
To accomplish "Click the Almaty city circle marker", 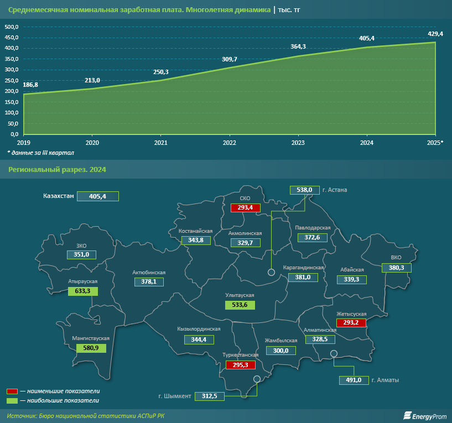I will [334, 353].
